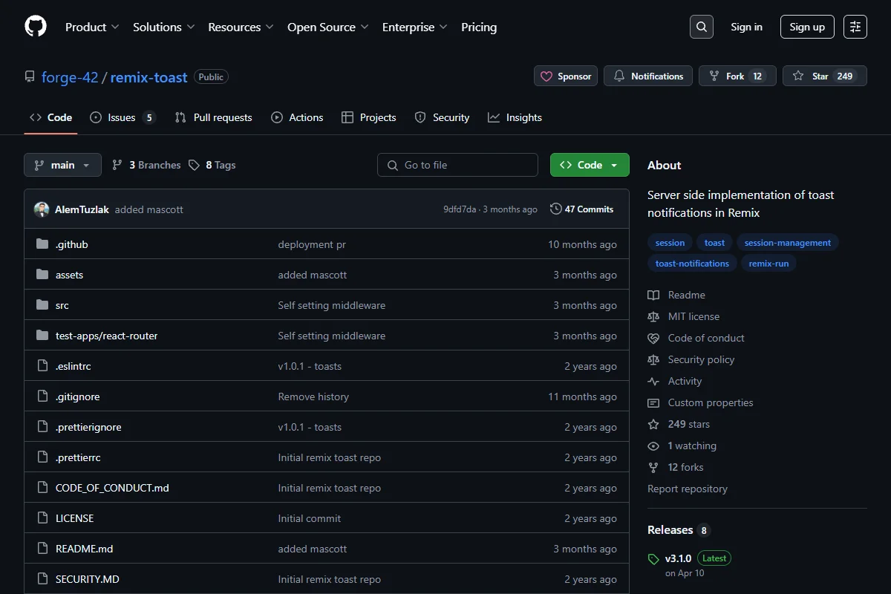The width and height of the screenshot is (891, 594).
Task: Open the 47 Commits history link
Action: tap(582, 209)
